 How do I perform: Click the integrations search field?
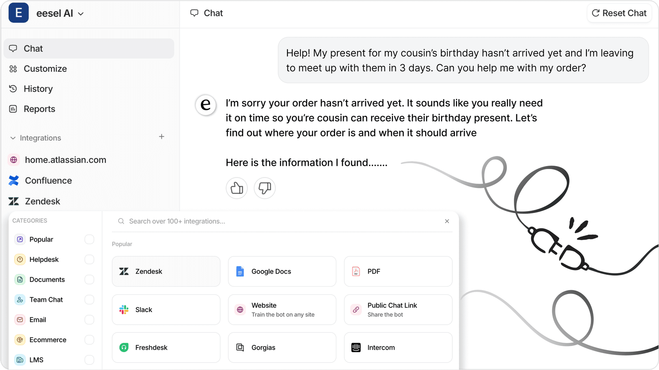tap(282, 221)
